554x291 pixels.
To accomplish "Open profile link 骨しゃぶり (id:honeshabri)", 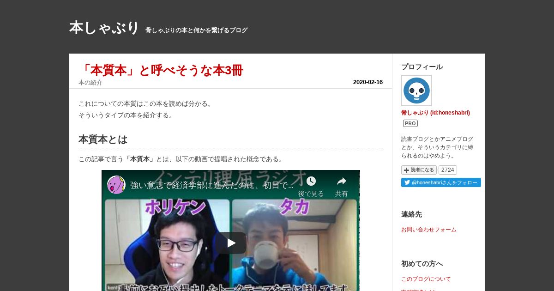I will 435,113.
